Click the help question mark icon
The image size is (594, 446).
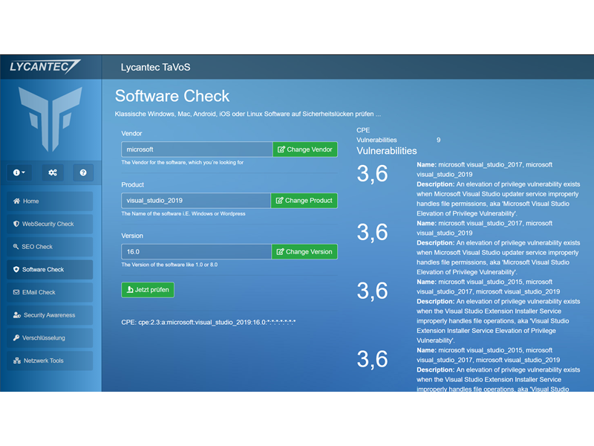click(83, 172)
